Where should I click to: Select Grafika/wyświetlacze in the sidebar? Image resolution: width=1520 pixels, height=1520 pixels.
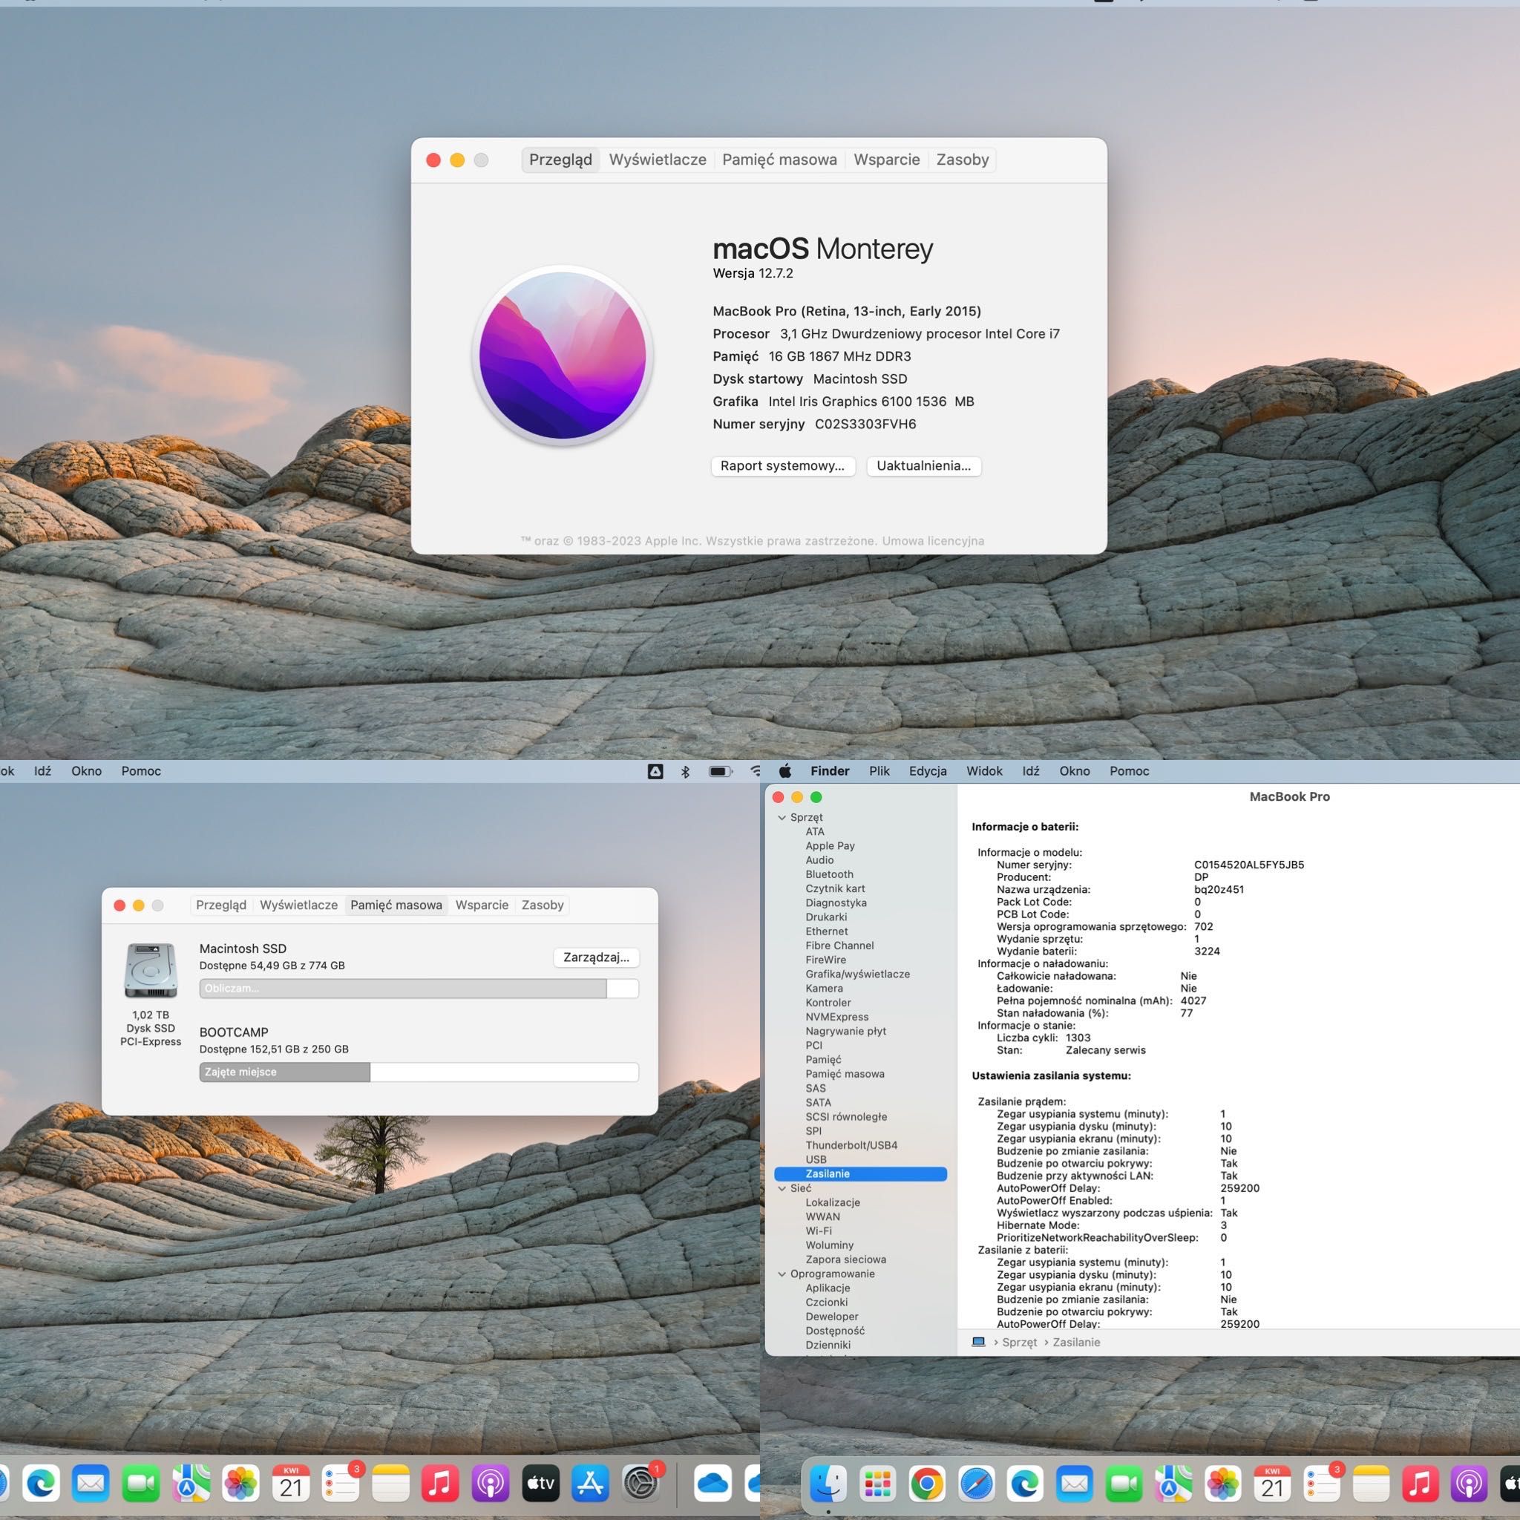(x=857, y=974)
